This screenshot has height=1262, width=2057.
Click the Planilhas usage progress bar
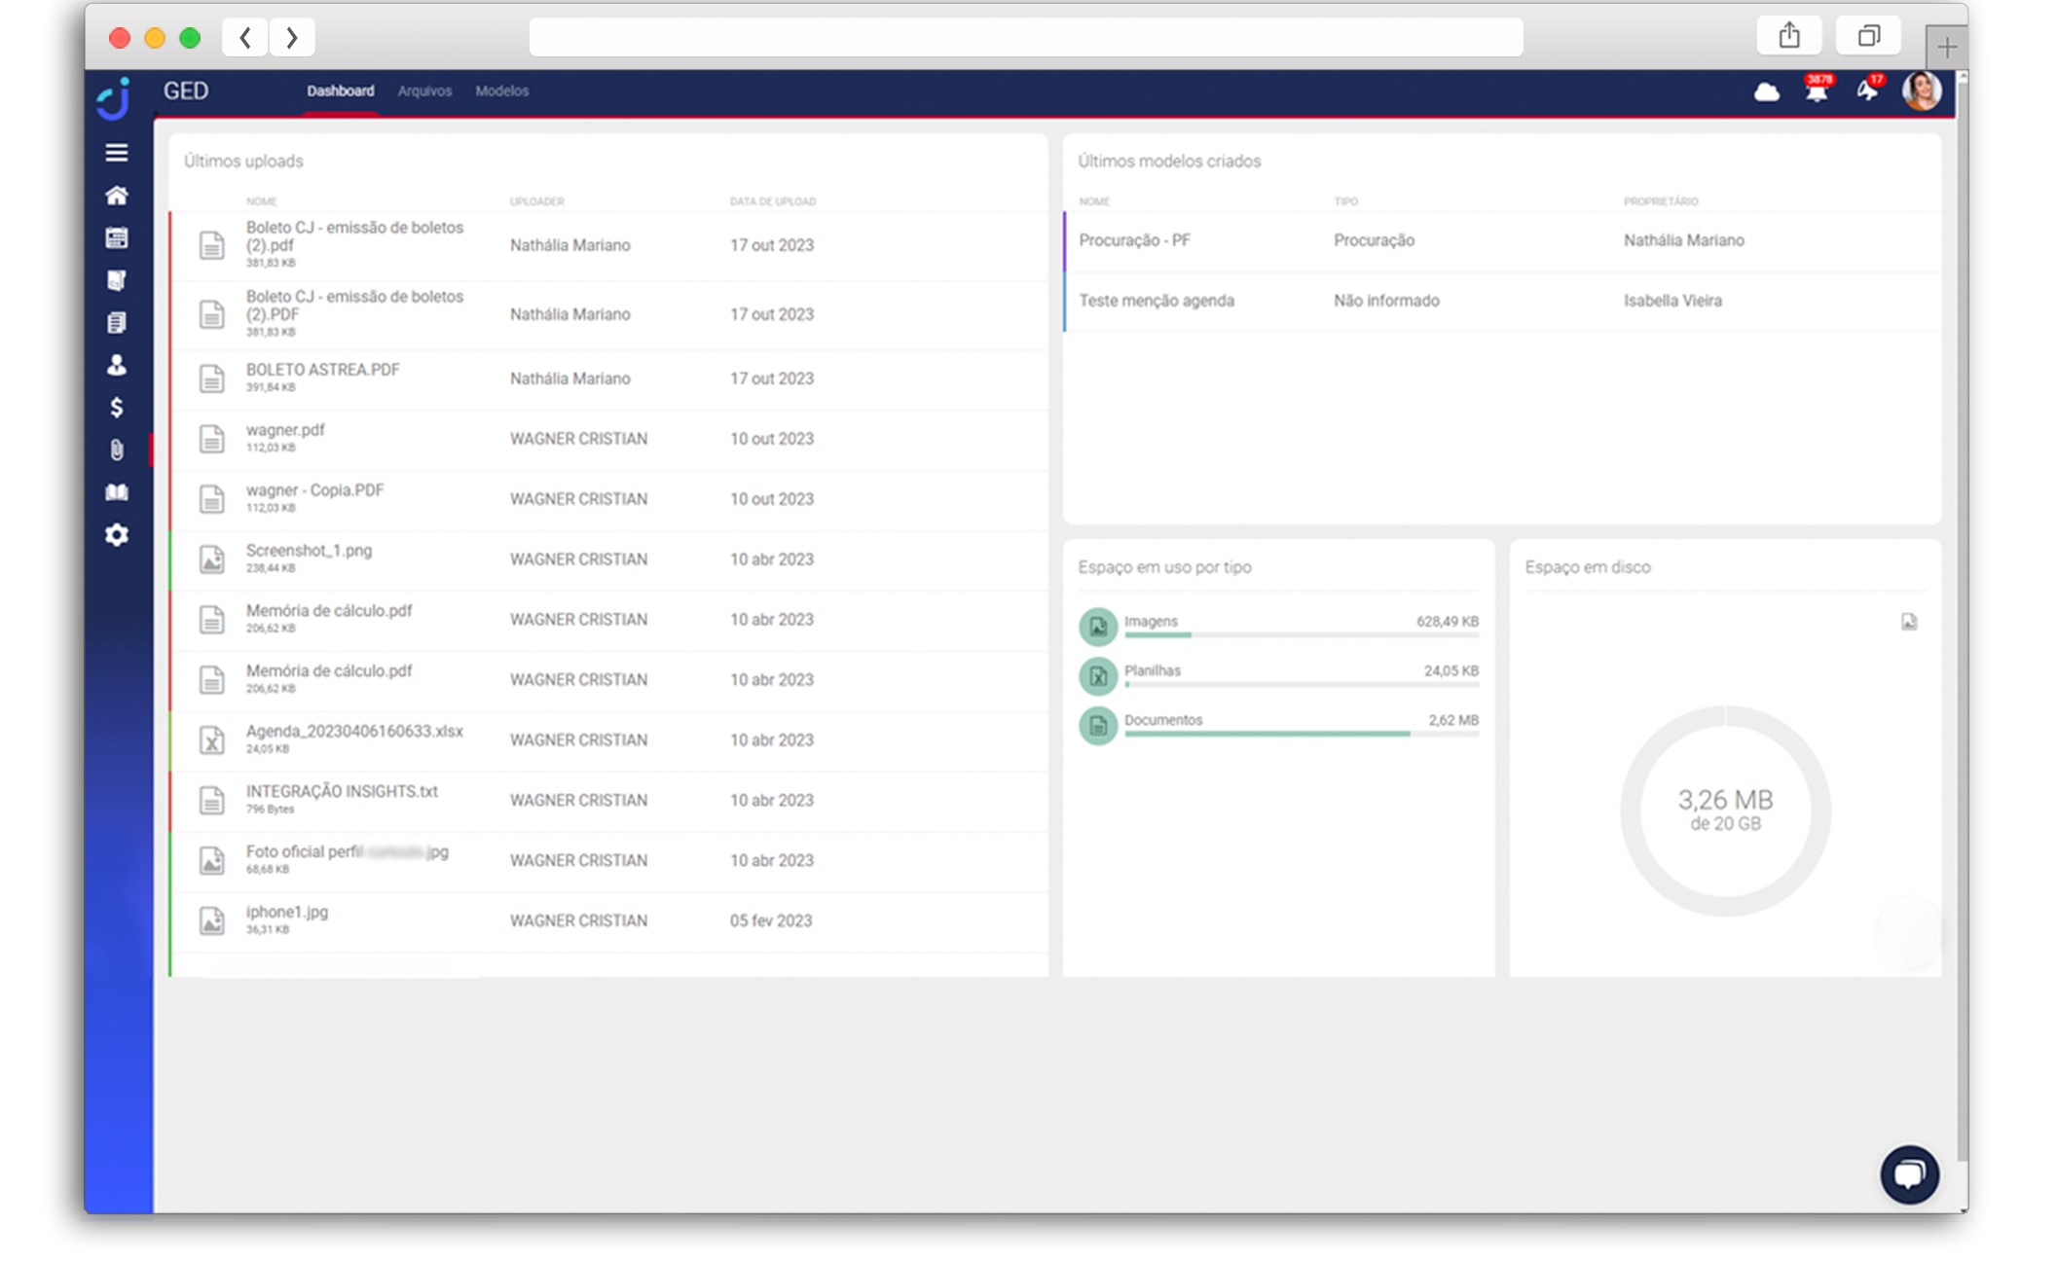[x=1302, y=685]
